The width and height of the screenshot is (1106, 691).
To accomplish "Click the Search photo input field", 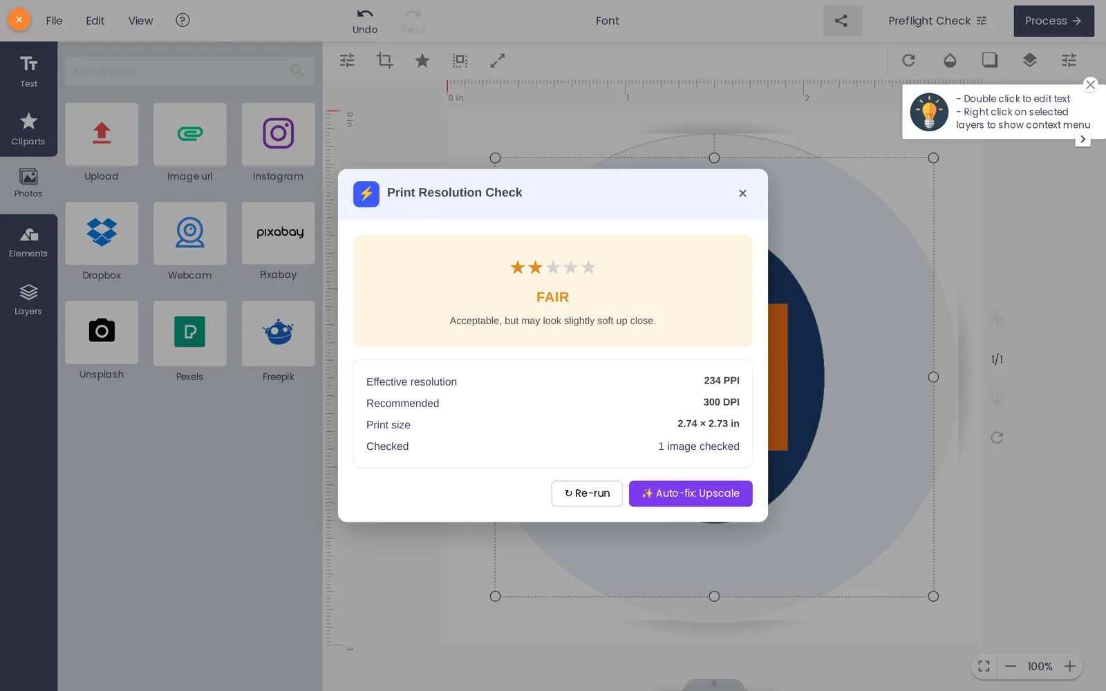I will (189, 71).
